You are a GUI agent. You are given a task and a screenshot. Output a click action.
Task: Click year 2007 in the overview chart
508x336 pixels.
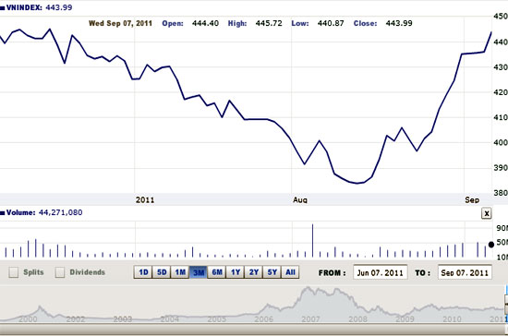[x=310, y=319]
